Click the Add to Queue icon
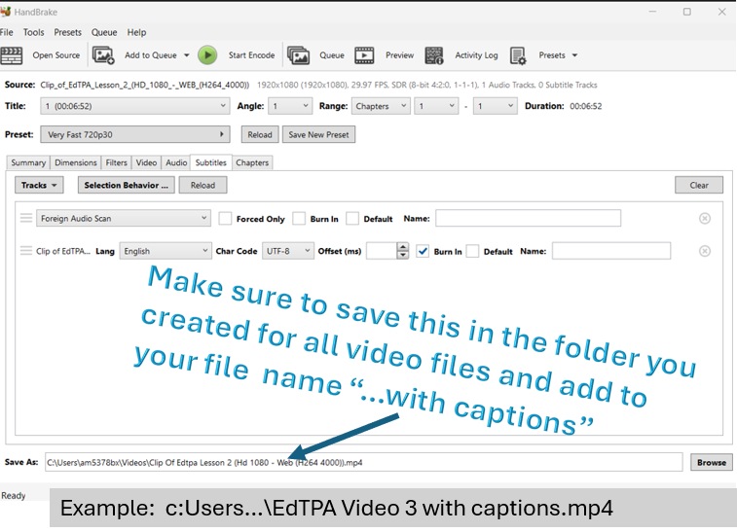 (x=103, y=55)
